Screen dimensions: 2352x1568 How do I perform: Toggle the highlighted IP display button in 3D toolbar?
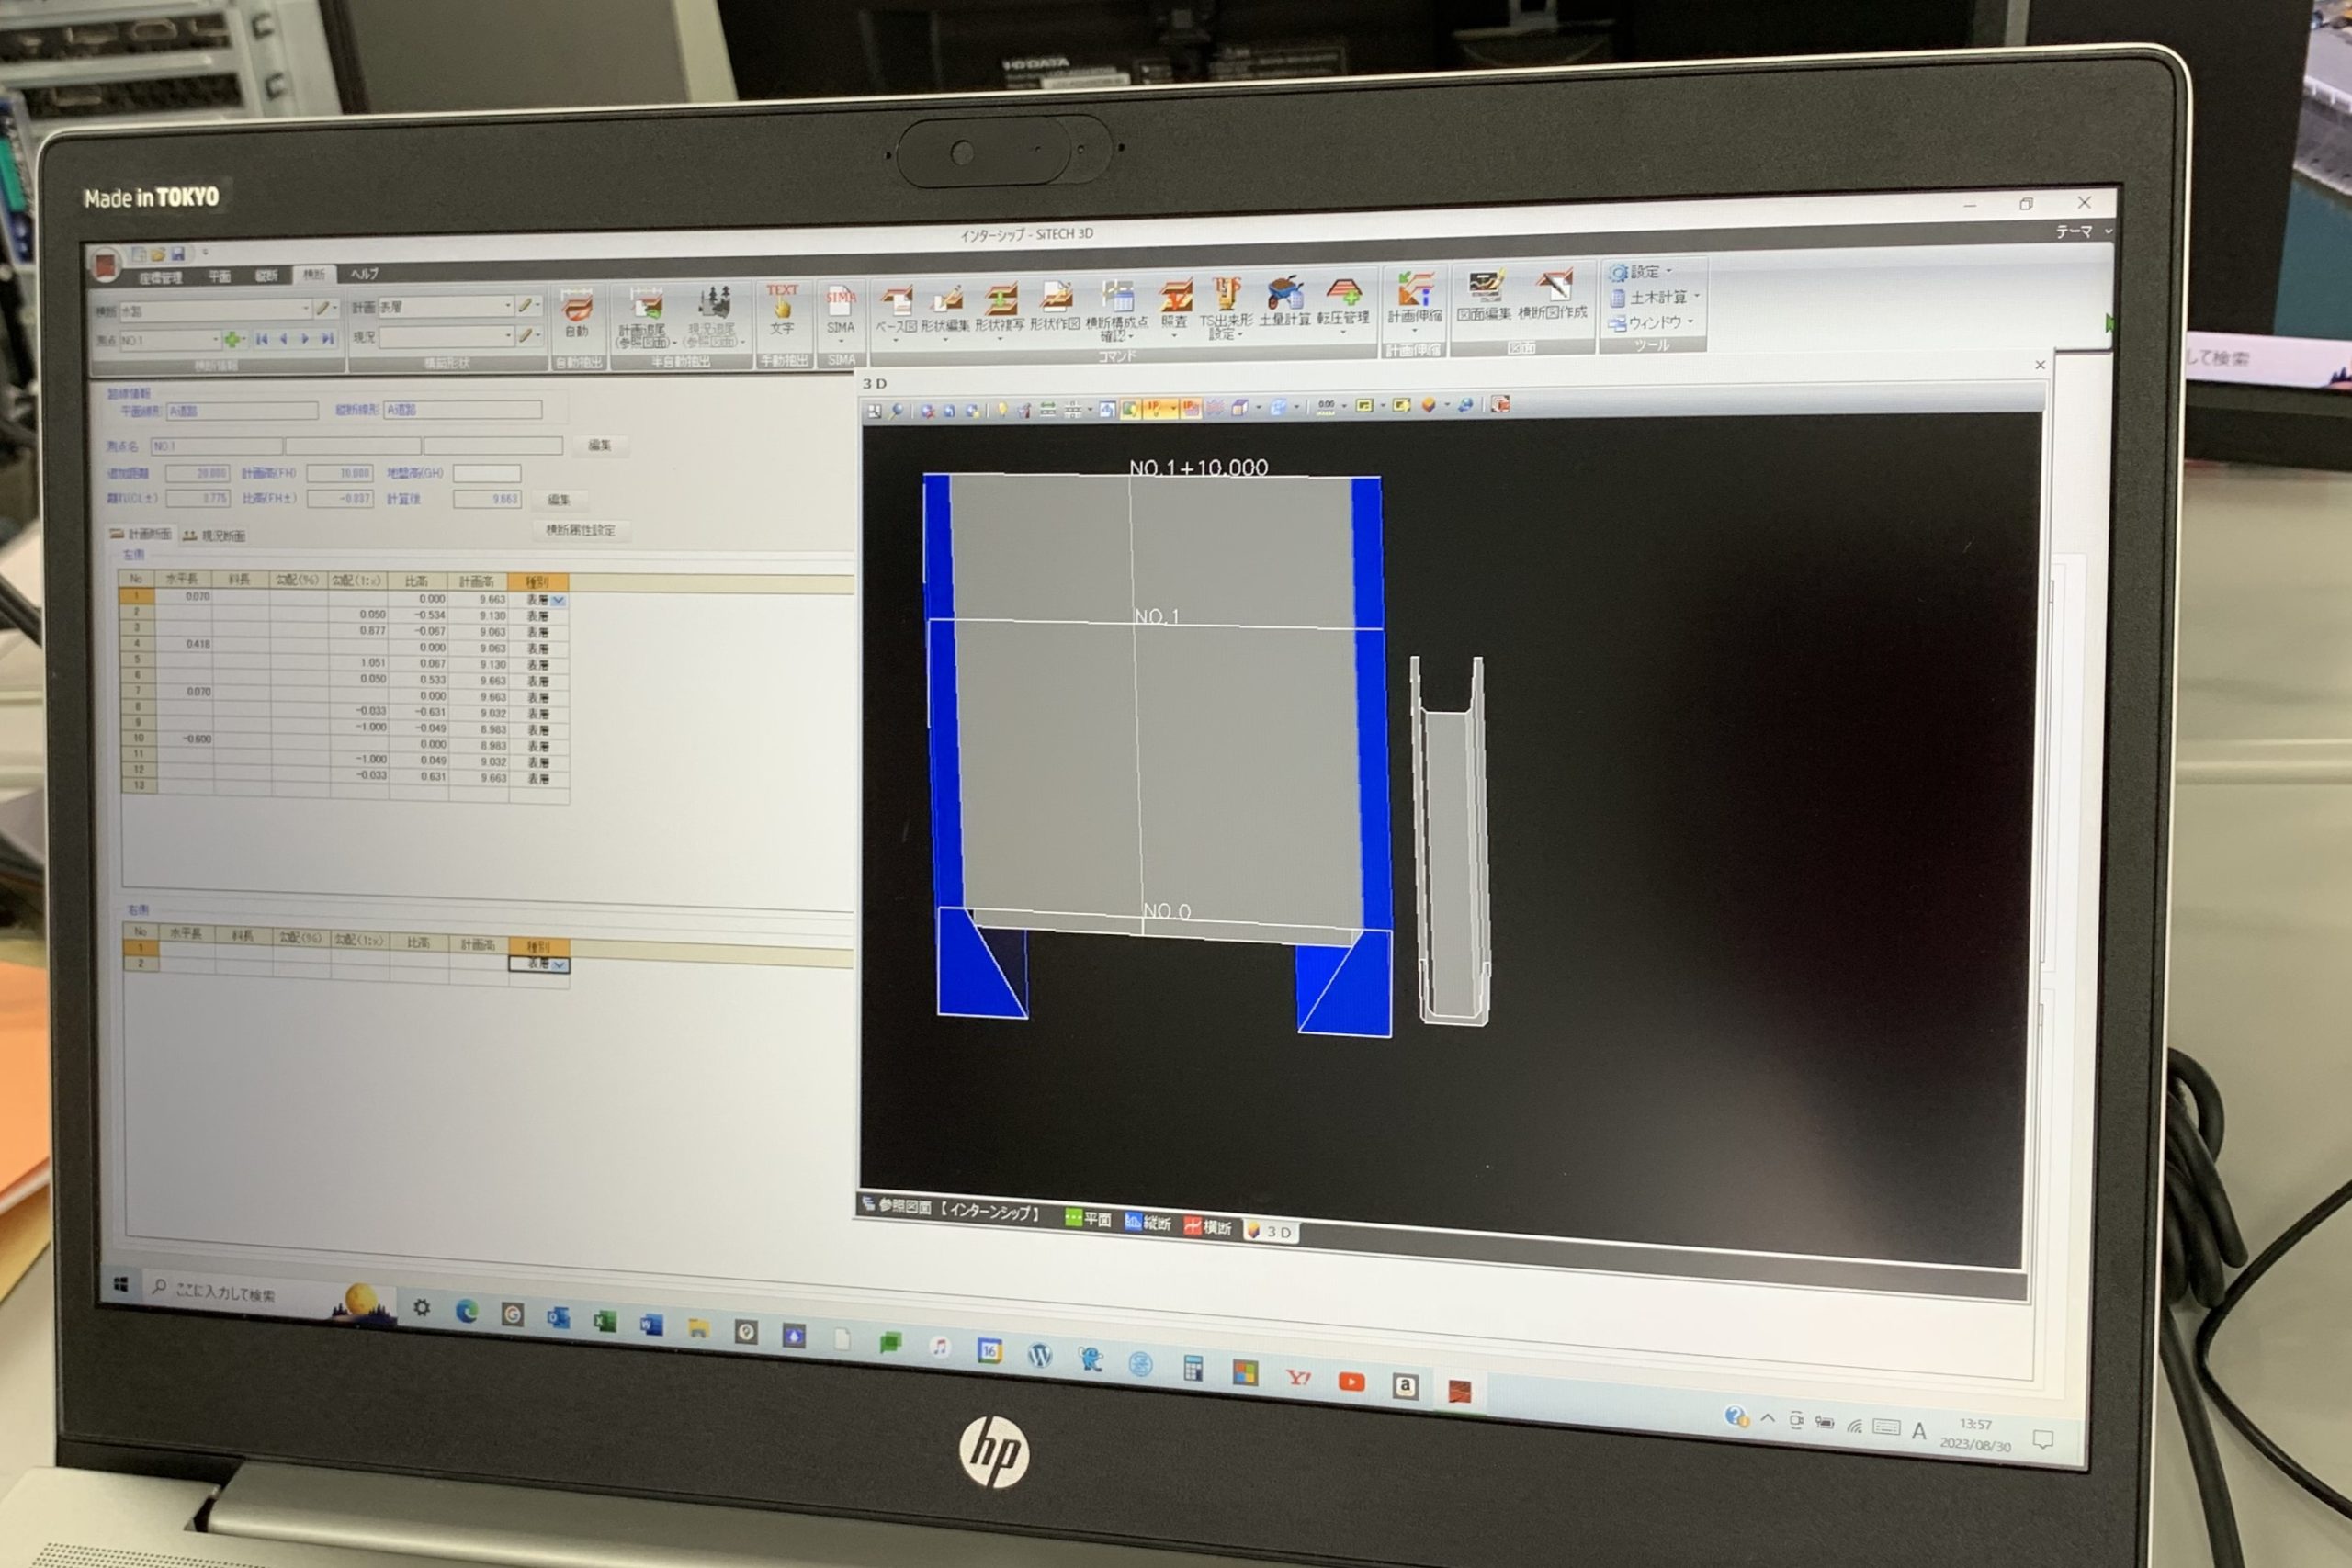(x=1155, y=408)
